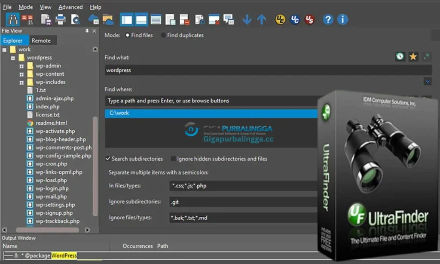440x264 pixels.
Task: Click the blue up arrow icon
Action: pyautogui.click(x=262, y=19)
